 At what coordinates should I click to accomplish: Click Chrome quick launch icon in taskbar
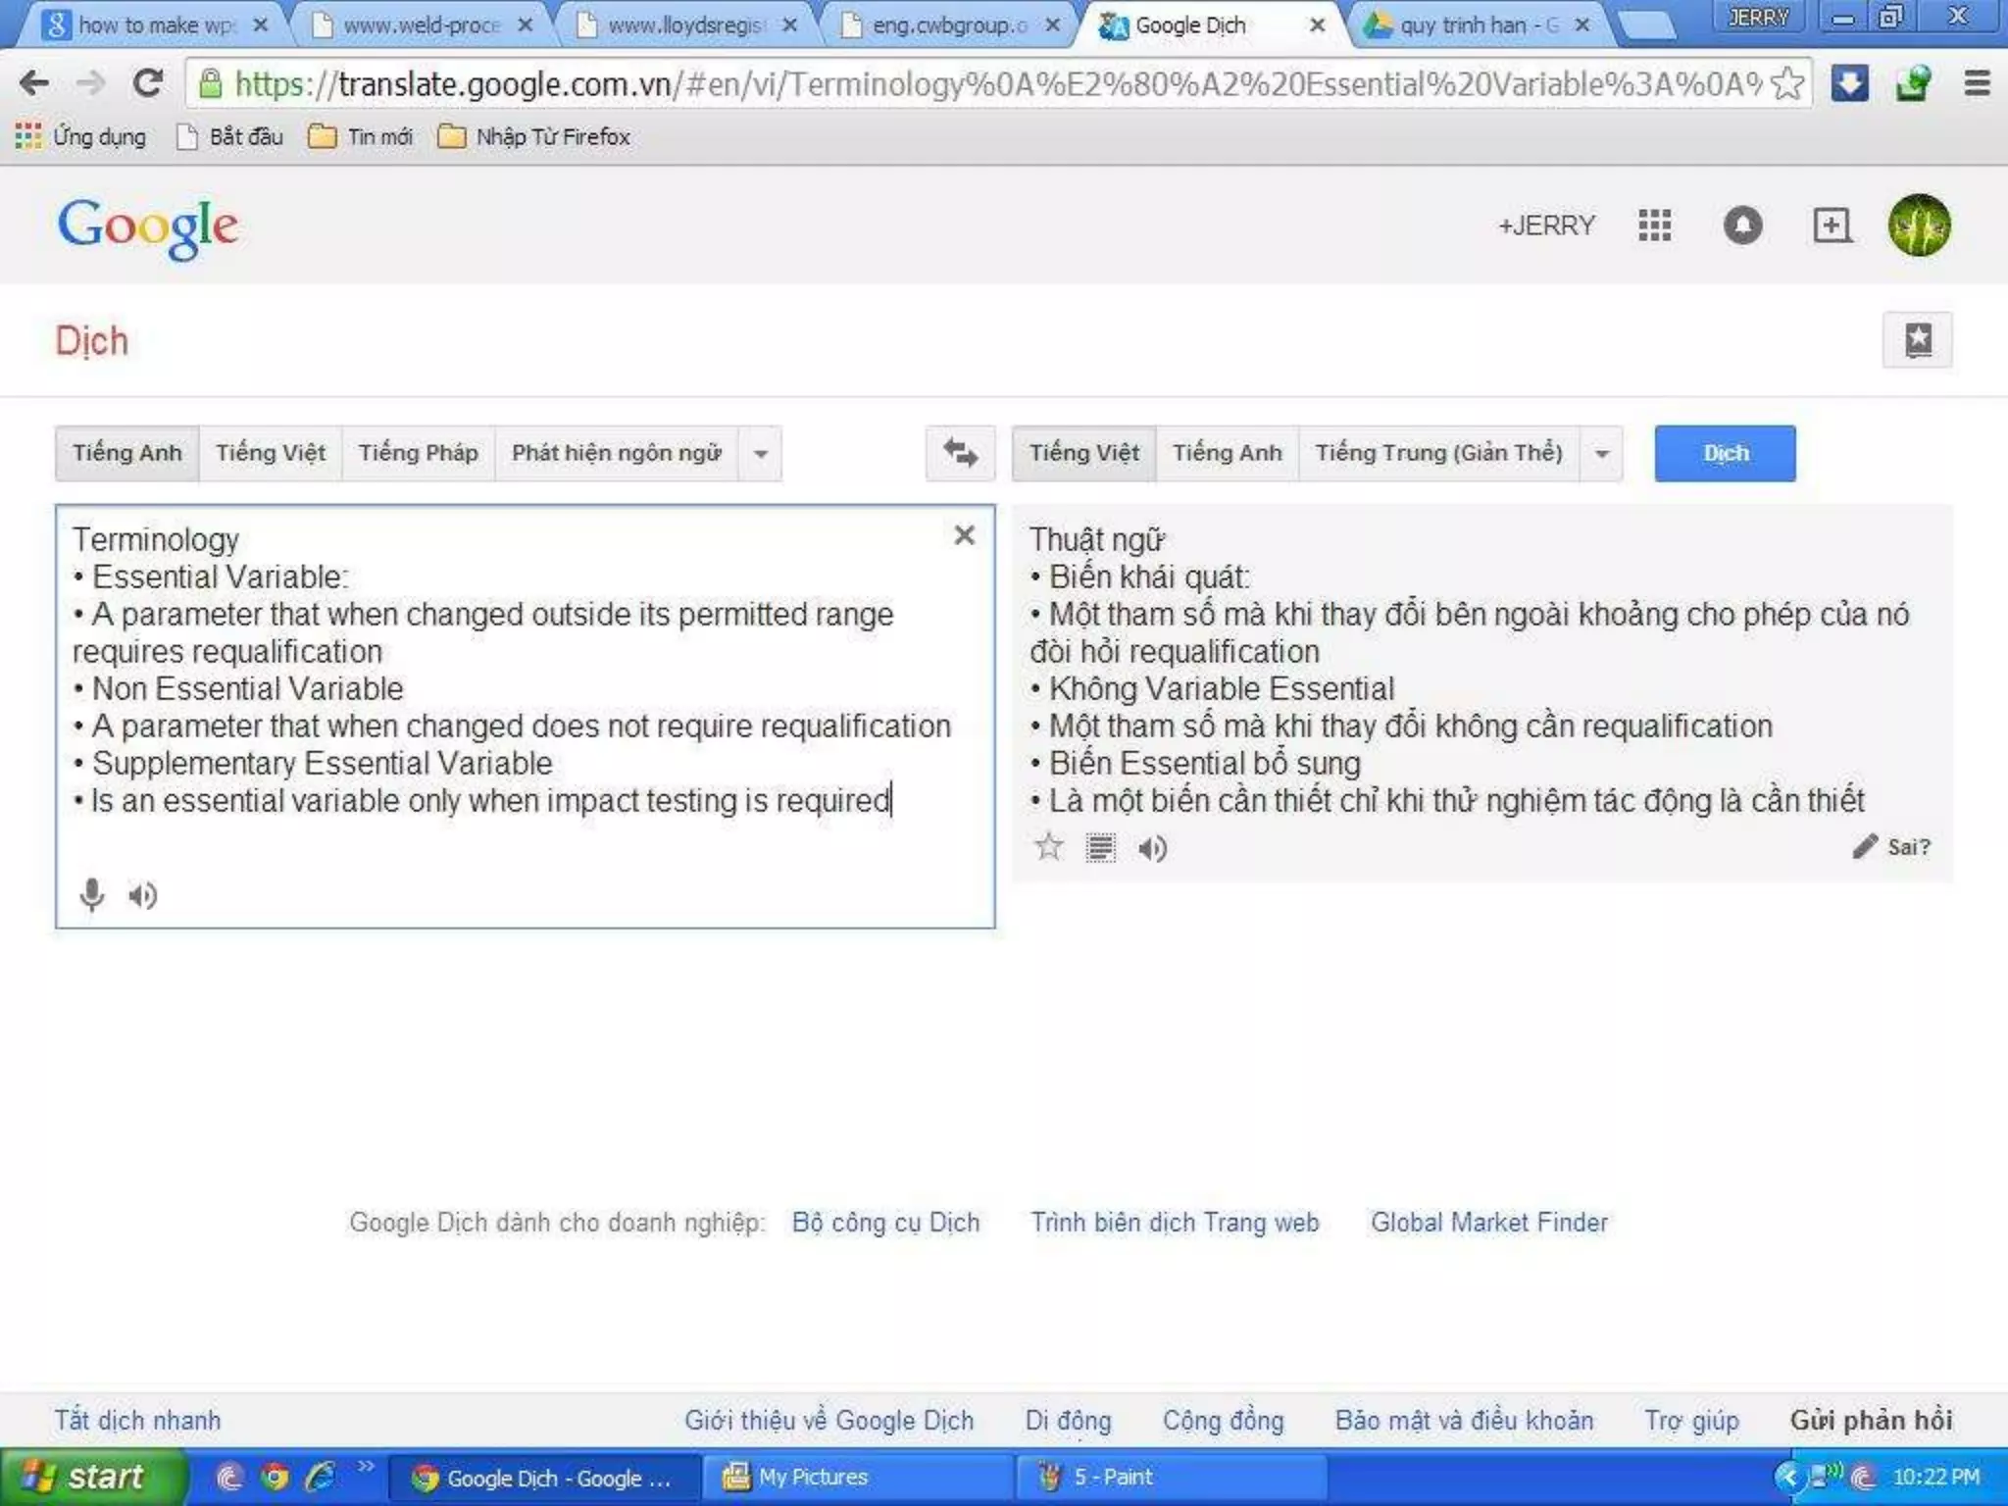(276, 1477)
